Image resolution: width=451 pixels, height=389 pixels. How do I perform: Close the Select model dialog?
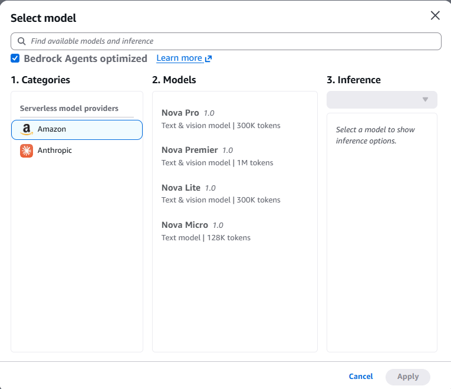click(435, 15)
